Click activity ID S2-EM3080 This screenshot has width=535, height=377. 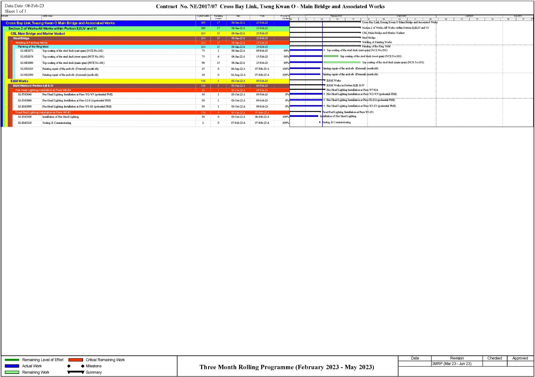25,107
